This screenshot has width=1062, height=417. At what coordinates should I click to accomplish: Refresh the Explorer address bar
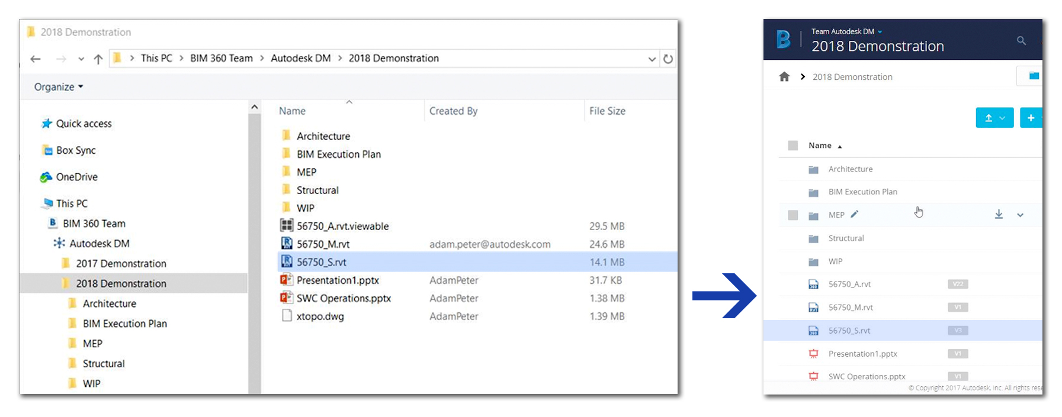coord(668,59)
